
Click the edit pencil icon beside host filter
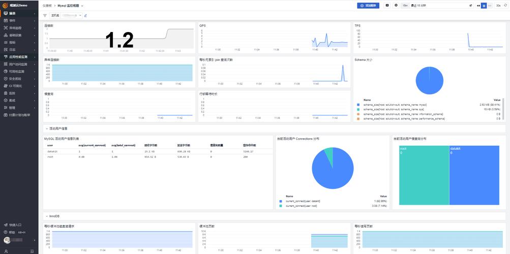click(x=85, y=16)
